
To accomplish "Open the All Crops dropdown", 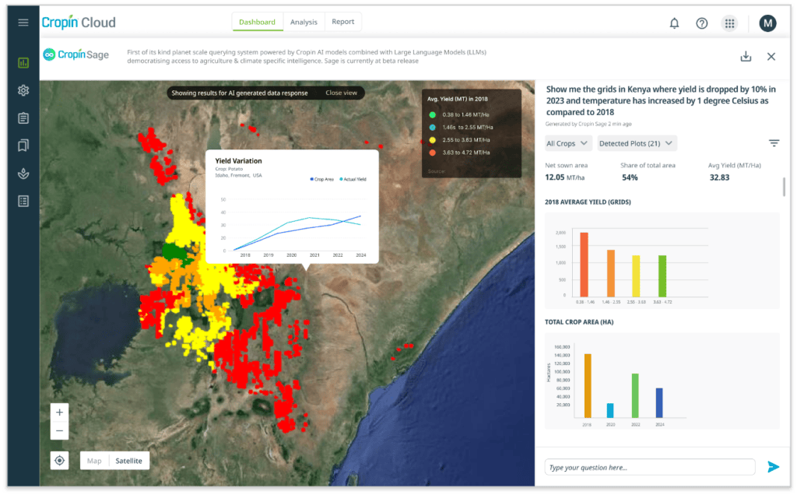I will pos(567,143).
